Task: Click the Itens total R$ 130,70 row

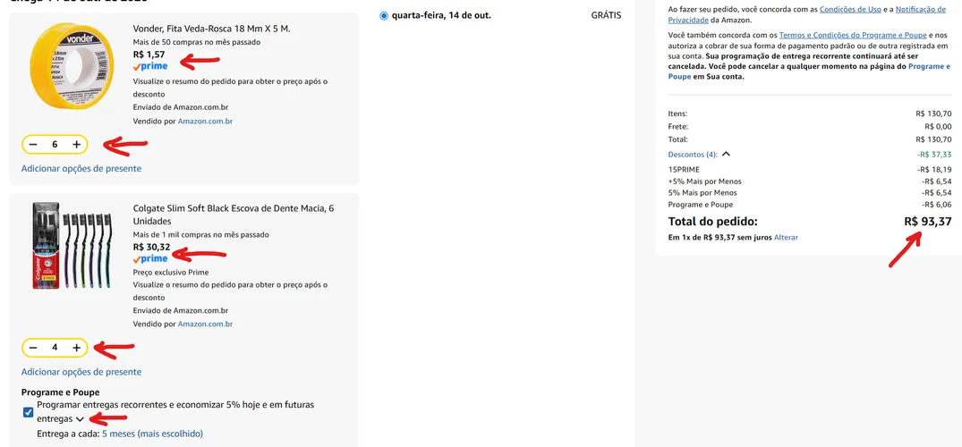Action: coord(810,114)
